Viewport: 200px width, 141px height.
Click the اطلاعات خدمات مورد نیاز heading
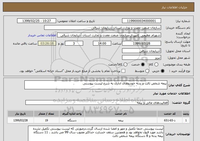tap(171, 93)
